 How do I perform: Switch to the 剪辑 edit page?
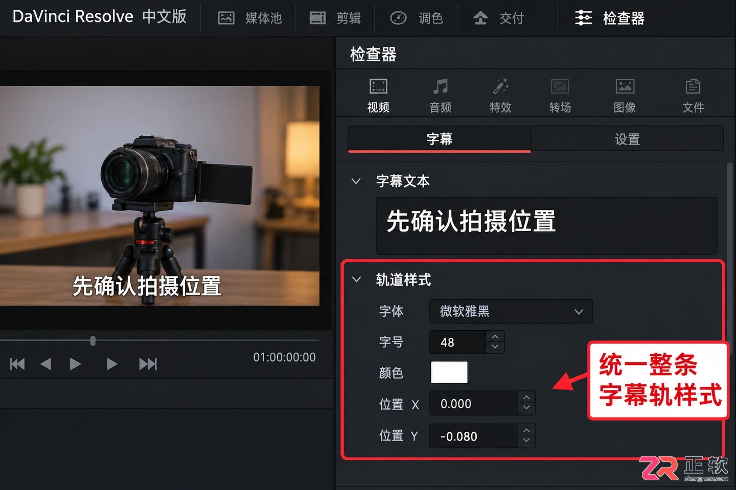click(x=335, y=18)
